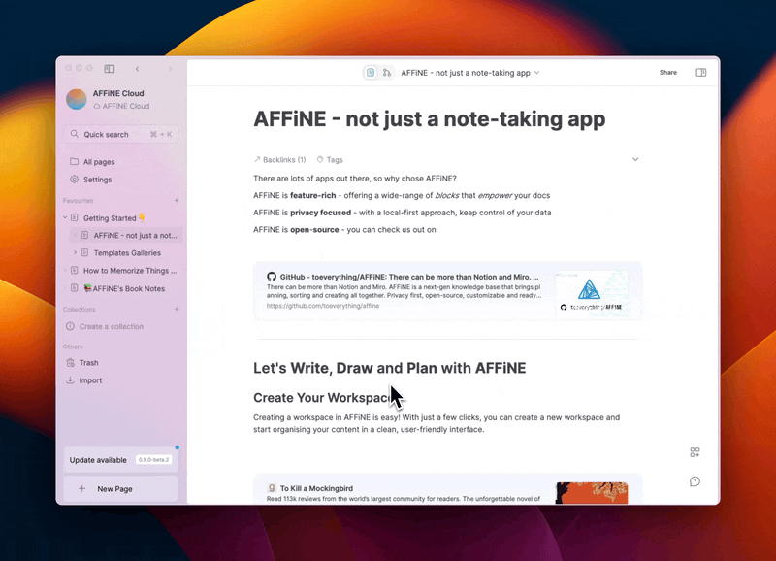This screenshot has width=776, height=561.
Task: Click the 'privacy focused' paragraph line
Action: pos(402,213)
